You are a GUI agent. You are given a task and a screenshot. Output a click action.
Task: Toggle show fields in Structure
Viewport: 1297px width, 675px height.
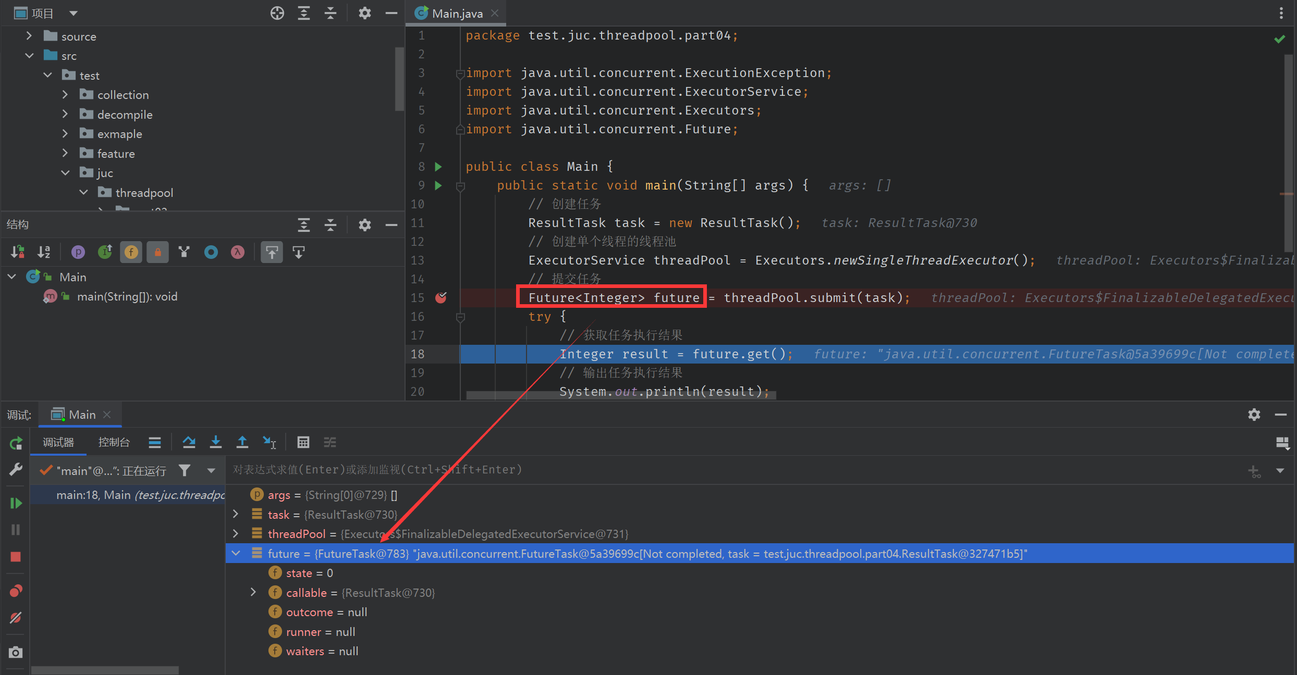131,252
